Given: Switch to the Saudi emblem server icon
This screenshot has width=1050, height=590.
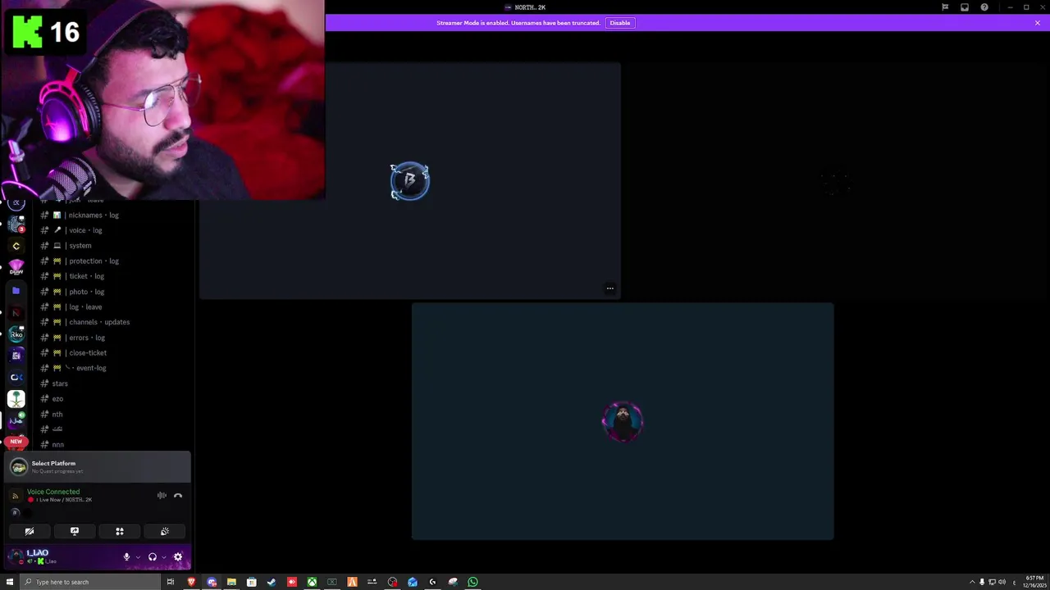Looking at the screenshot, I should coord(16,399).
